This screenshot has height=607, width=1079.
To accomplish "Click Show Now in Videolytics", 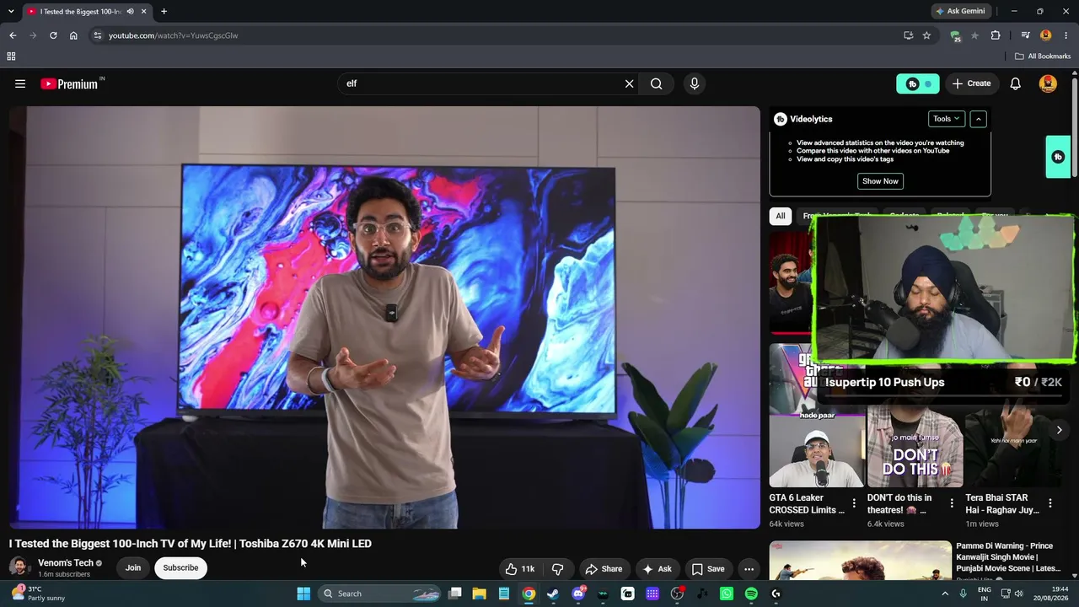I will [880, 181].
